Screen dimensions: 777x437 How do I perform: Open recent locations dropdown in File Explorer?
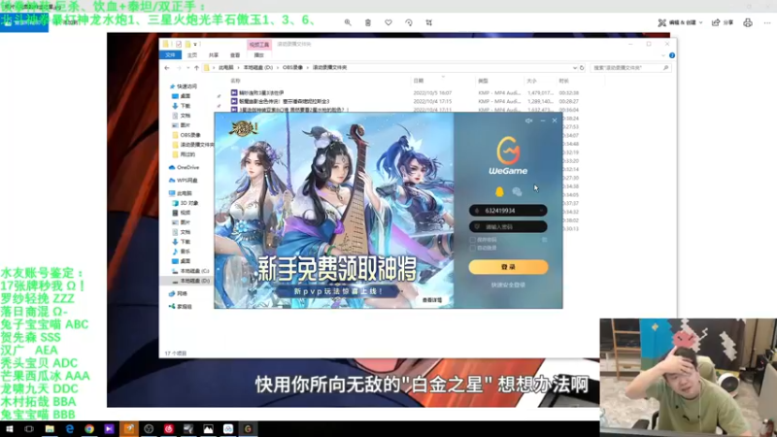pyautogui.click(x=188, y=67)
